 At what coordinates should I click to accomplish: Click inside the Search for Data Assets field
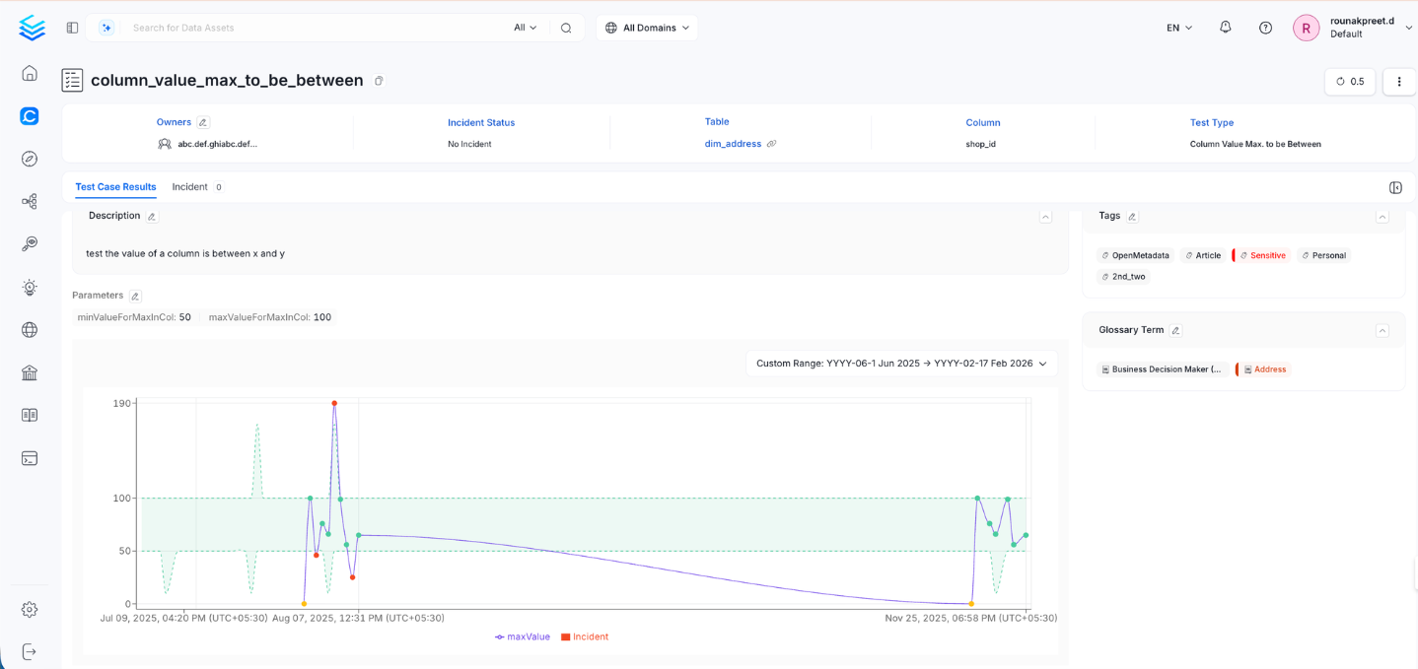coord(296,28)
